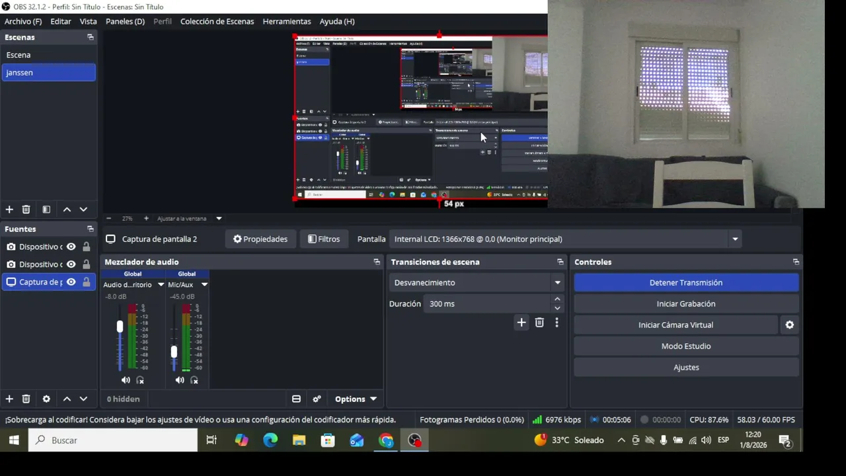Open the Windows Start menu
Viewport: 846px width, 476px height.
pyautogui.click(x=14, y=440)
